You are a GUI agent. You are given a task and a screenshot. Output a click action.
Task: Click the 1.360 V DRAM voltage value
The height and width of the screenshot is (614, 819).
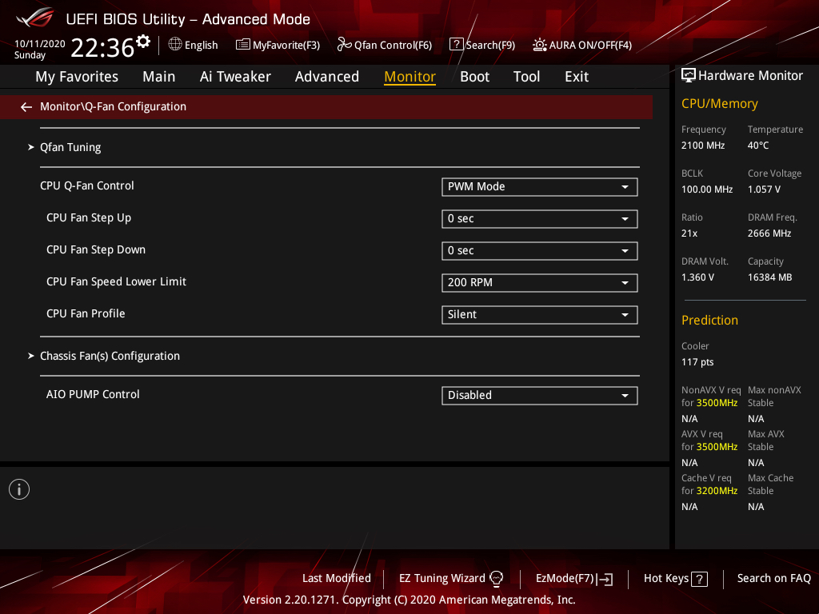(697, 277)
